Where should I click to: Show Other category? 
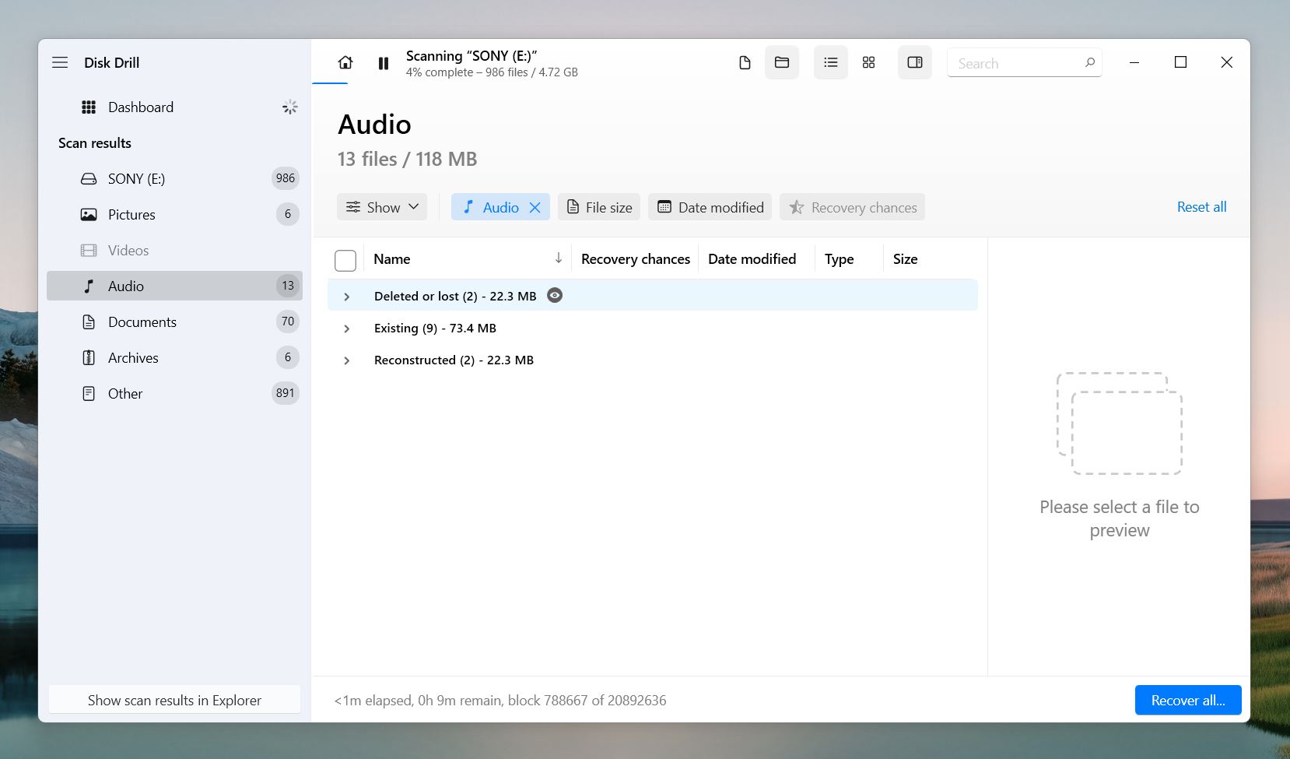174,393
